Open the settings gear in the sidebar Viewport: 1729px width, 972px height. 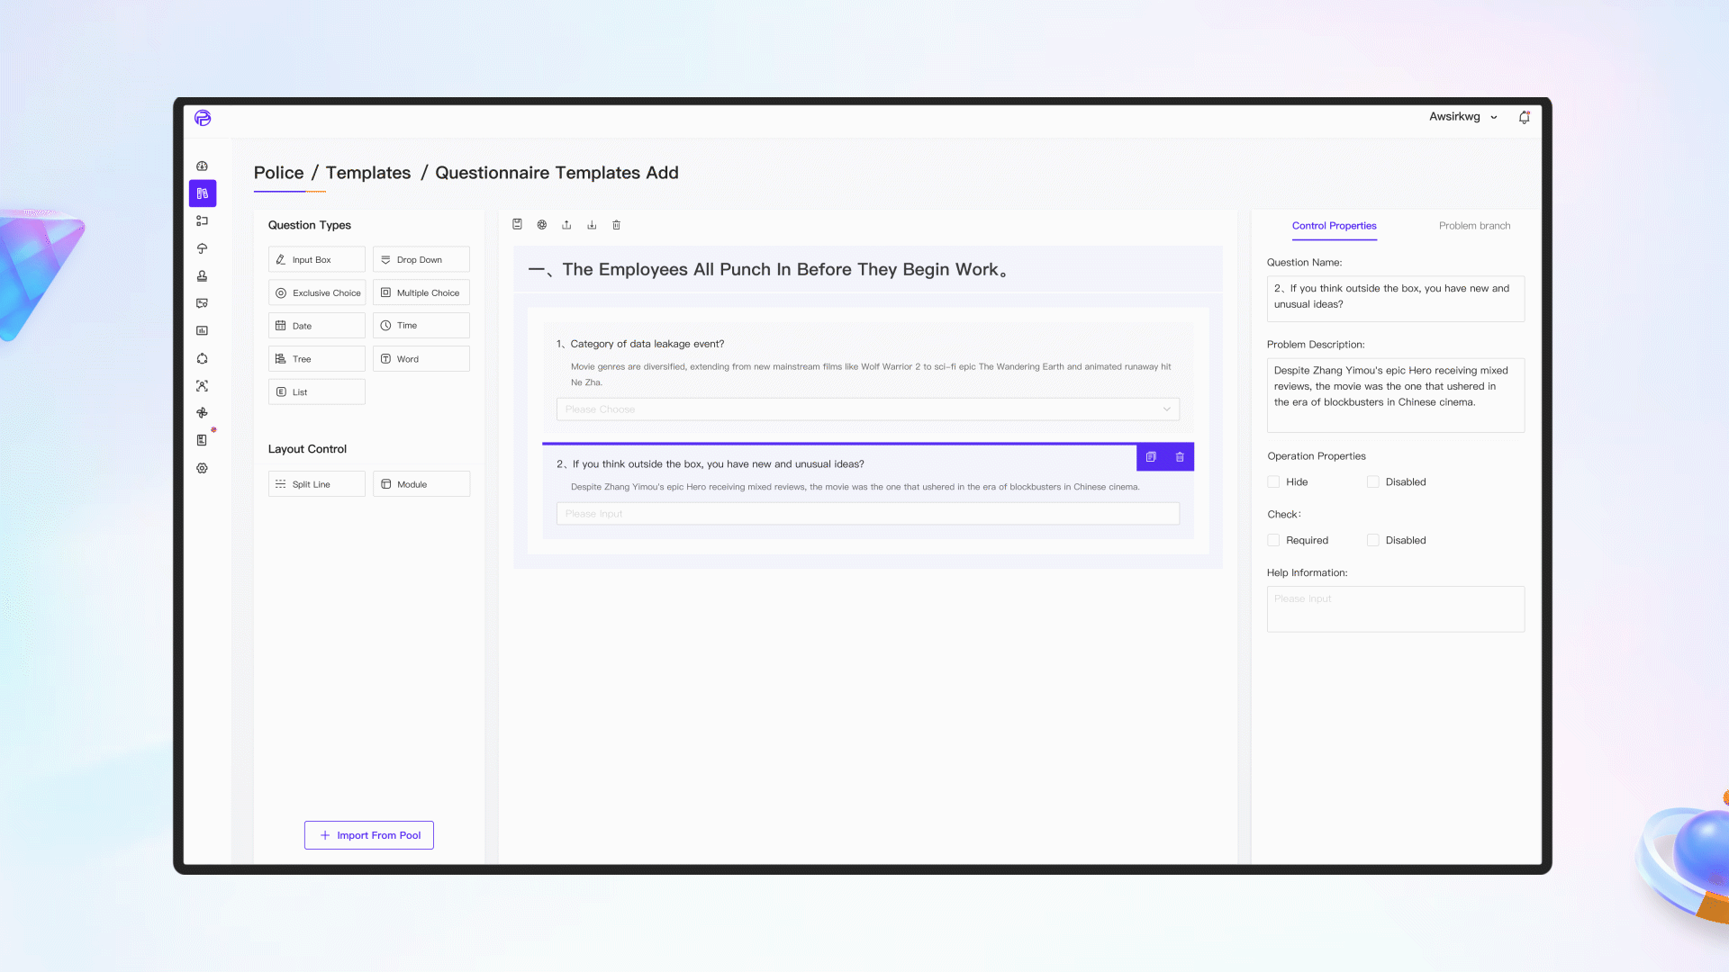click(x=202, y=468)
